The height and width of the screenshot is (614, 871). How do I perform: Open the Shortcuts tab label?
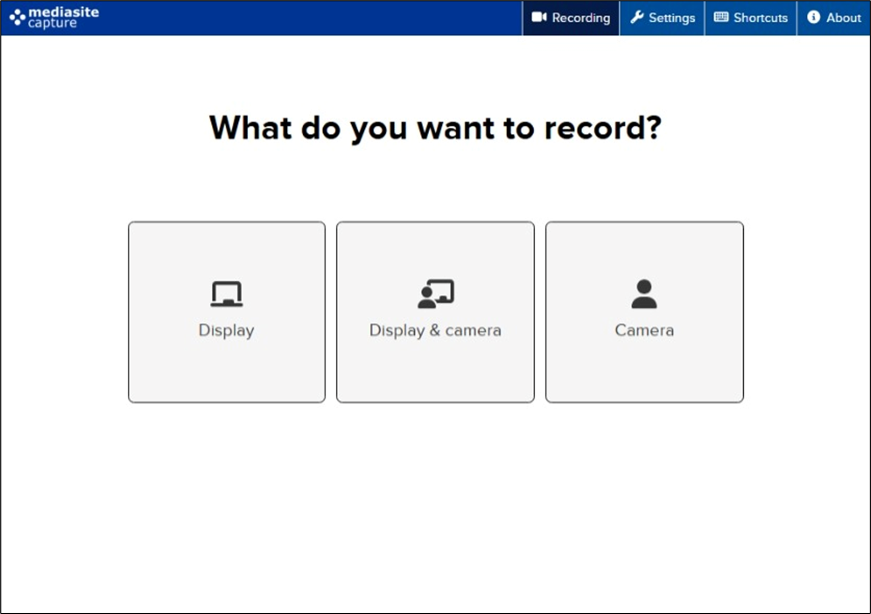760,18
